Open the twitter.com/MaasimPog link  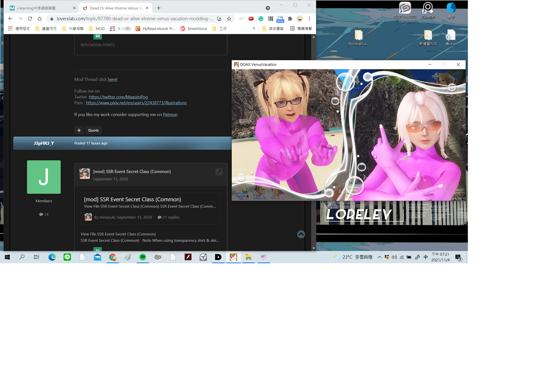point(118,97)
